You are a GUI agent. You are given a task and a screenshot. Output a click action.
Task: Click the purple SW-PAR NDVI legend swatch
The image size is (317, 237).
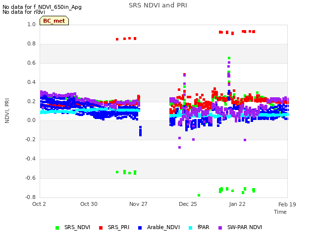click(220, 228)
